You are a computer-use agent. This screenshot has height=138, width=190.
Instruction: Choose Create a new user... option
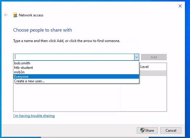(29, 81)
